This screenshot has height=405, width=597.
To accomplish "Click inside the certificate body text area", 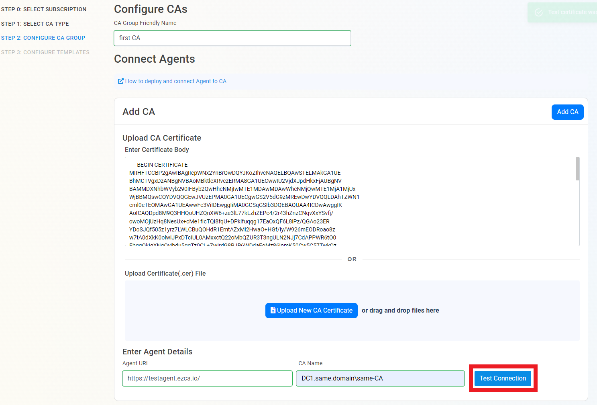I will click(x=350, y=201).
